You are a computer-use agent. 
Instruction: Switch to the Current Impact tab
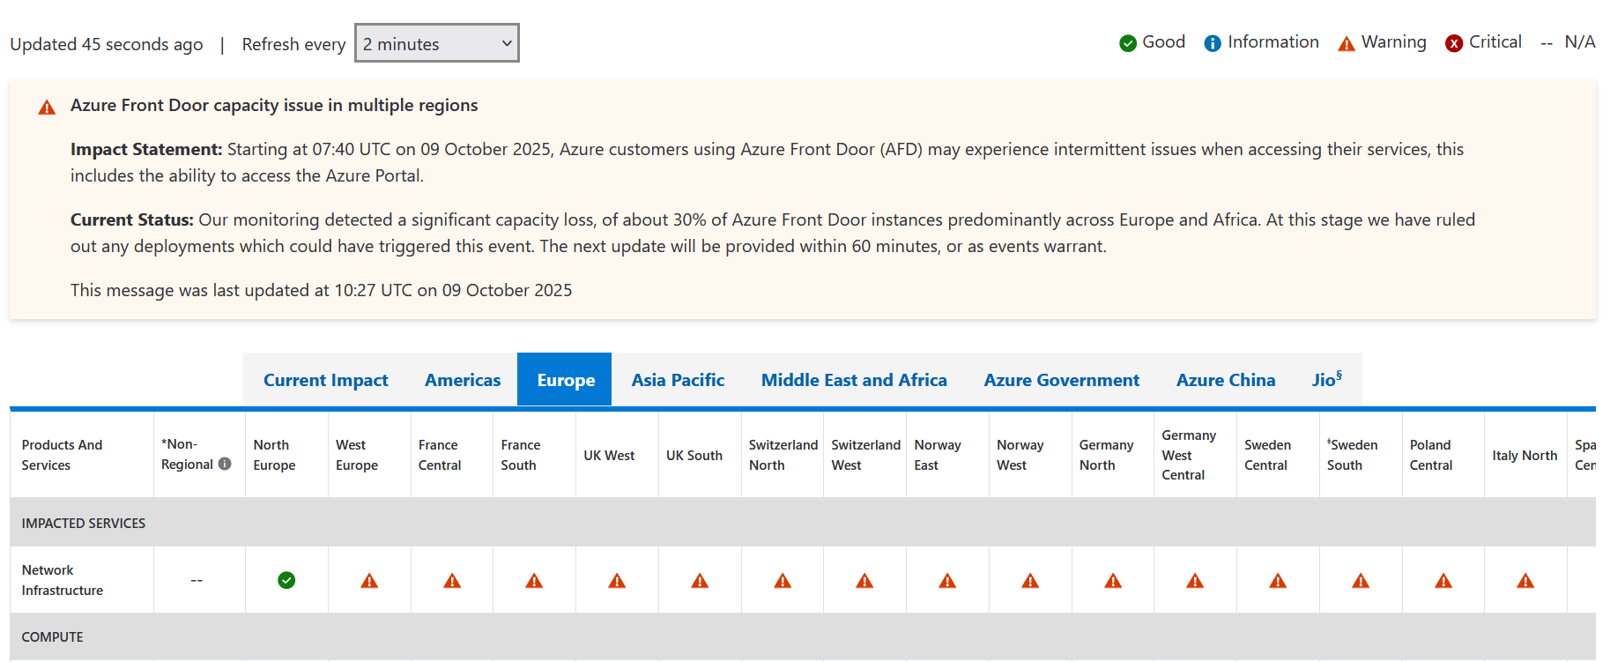click(x=325, y=380)
